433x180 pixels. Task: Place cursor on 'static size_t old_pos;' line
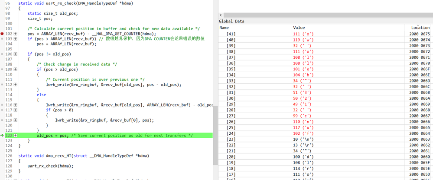click(x=53, y=13)
